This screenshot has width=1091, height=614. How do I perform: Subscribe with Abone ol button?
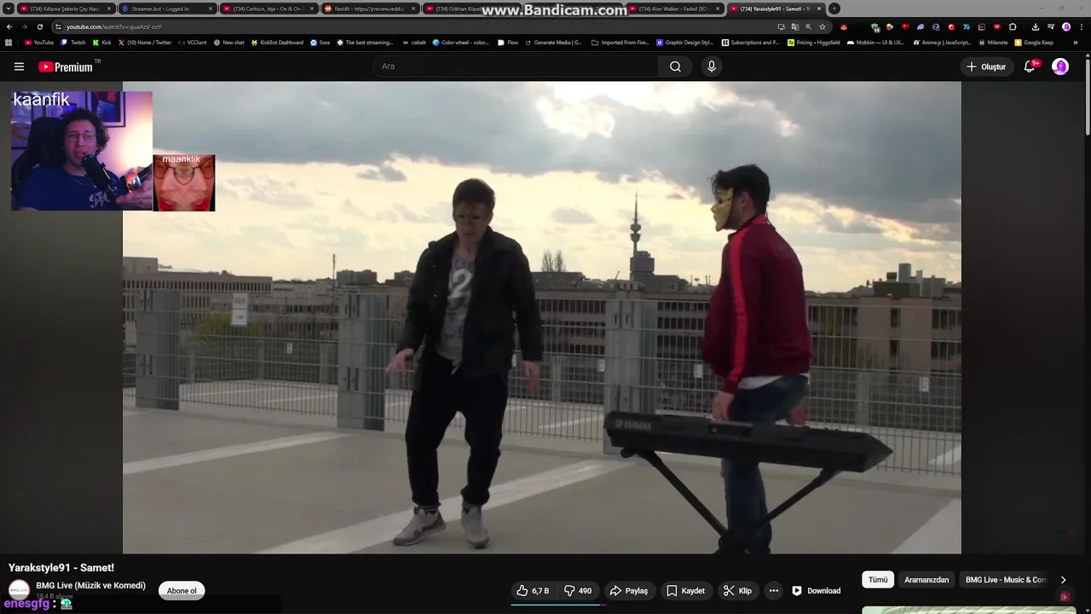[182, 591]
